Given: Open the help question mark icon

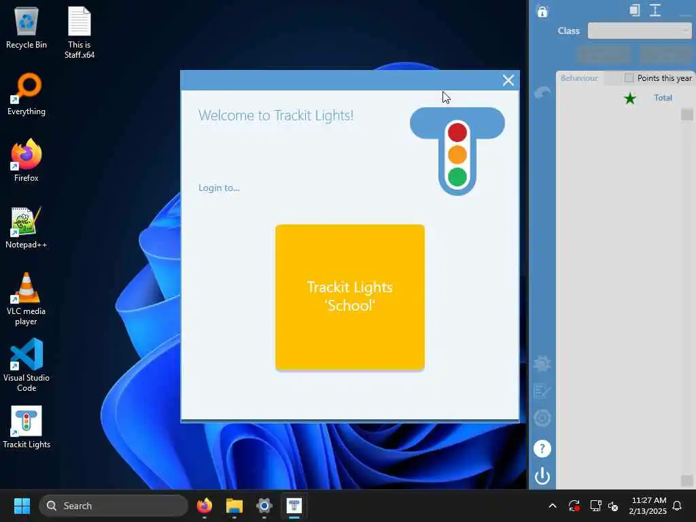Looking at the screenshot, I should click(542, 449).
